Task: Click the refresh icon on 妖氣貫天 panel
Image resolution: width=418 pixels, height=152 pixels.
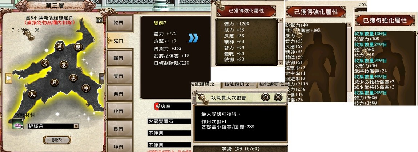Action: pyautogui.click(x=265, y=97)
